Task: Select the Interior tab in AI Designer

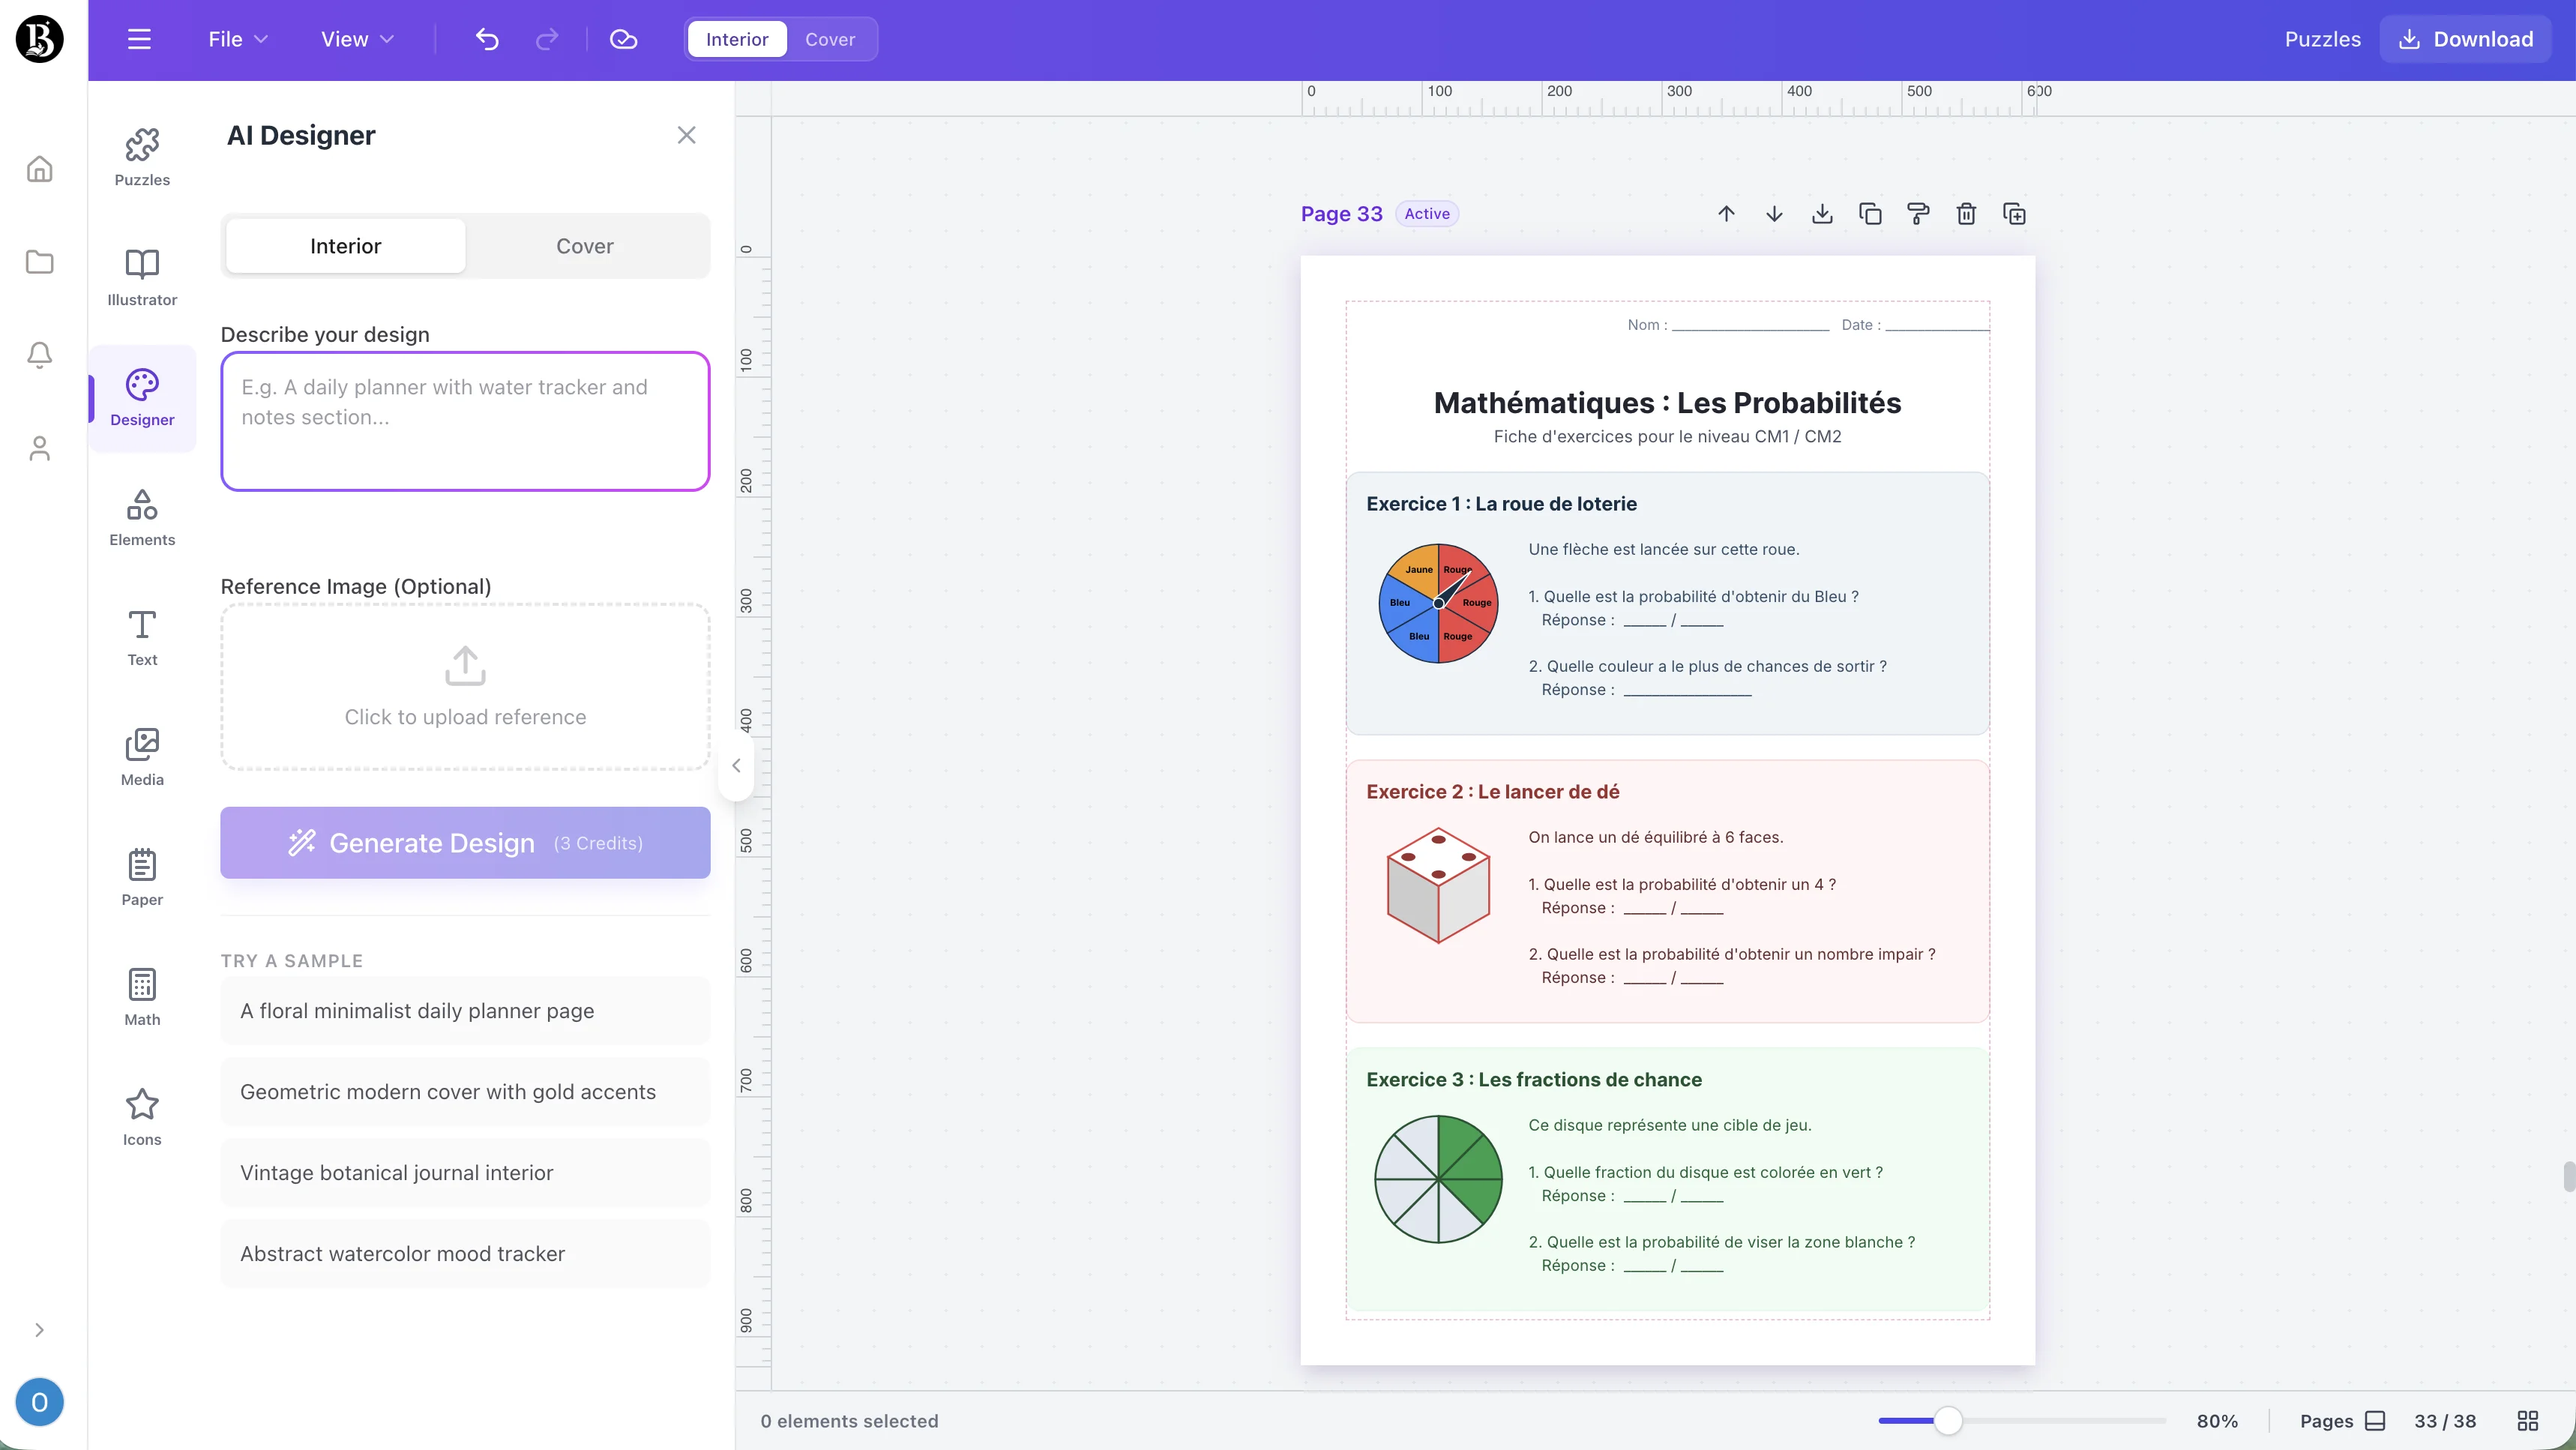Action: tap(346, 246)
